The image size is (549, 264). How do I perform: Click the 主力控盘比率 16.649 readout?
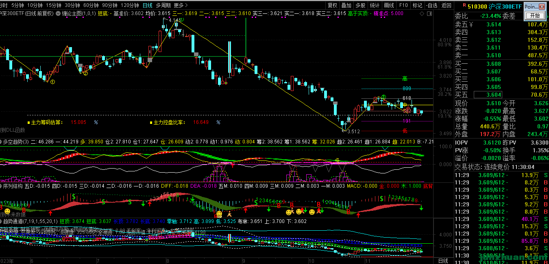[x=185, y=122]
